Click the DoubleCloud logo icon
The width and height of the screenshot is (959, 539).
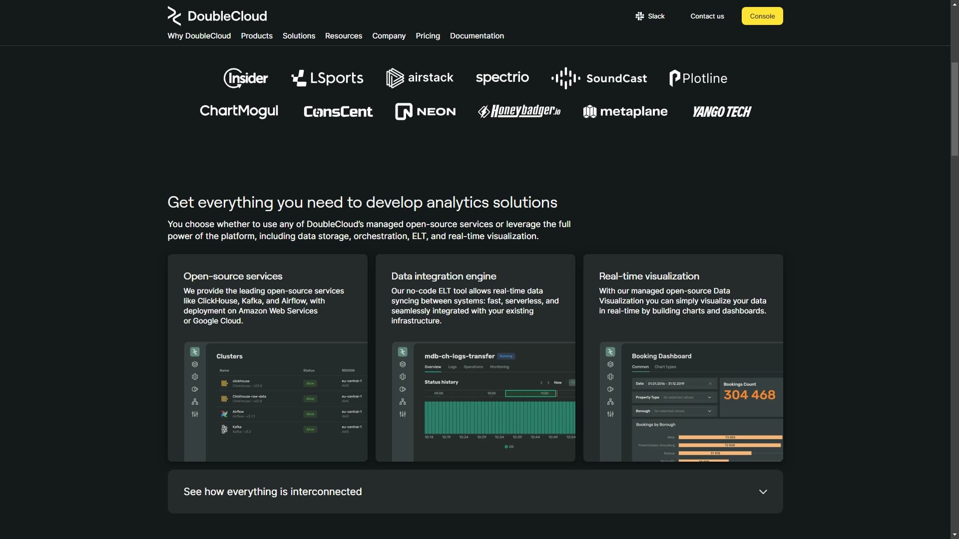[174, 16]
